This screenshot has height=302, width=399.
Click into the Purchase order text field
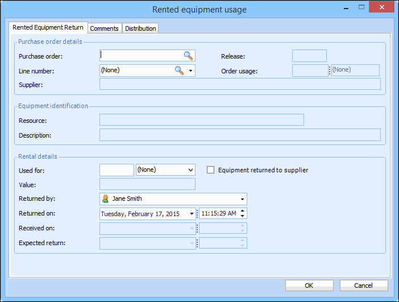pos(140,56)
